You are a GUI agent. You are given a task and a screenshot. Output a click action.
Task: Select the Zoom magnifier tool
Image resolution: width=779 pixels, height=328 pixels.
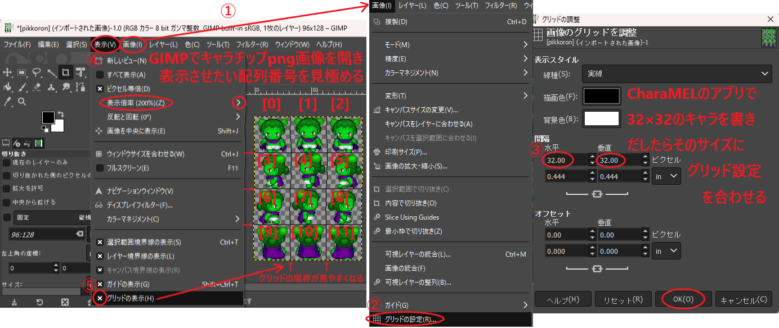coord(22,101)
